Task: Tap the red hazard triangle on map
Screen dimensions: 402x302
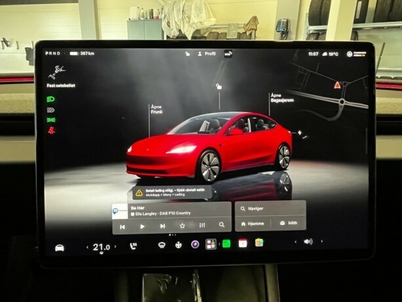Action: [337, 85]
